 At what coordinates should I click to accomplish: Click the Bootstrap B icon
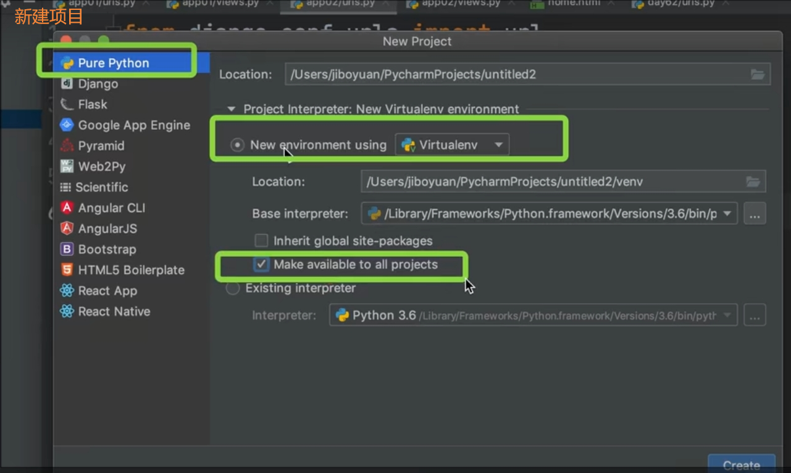point(67,249)
